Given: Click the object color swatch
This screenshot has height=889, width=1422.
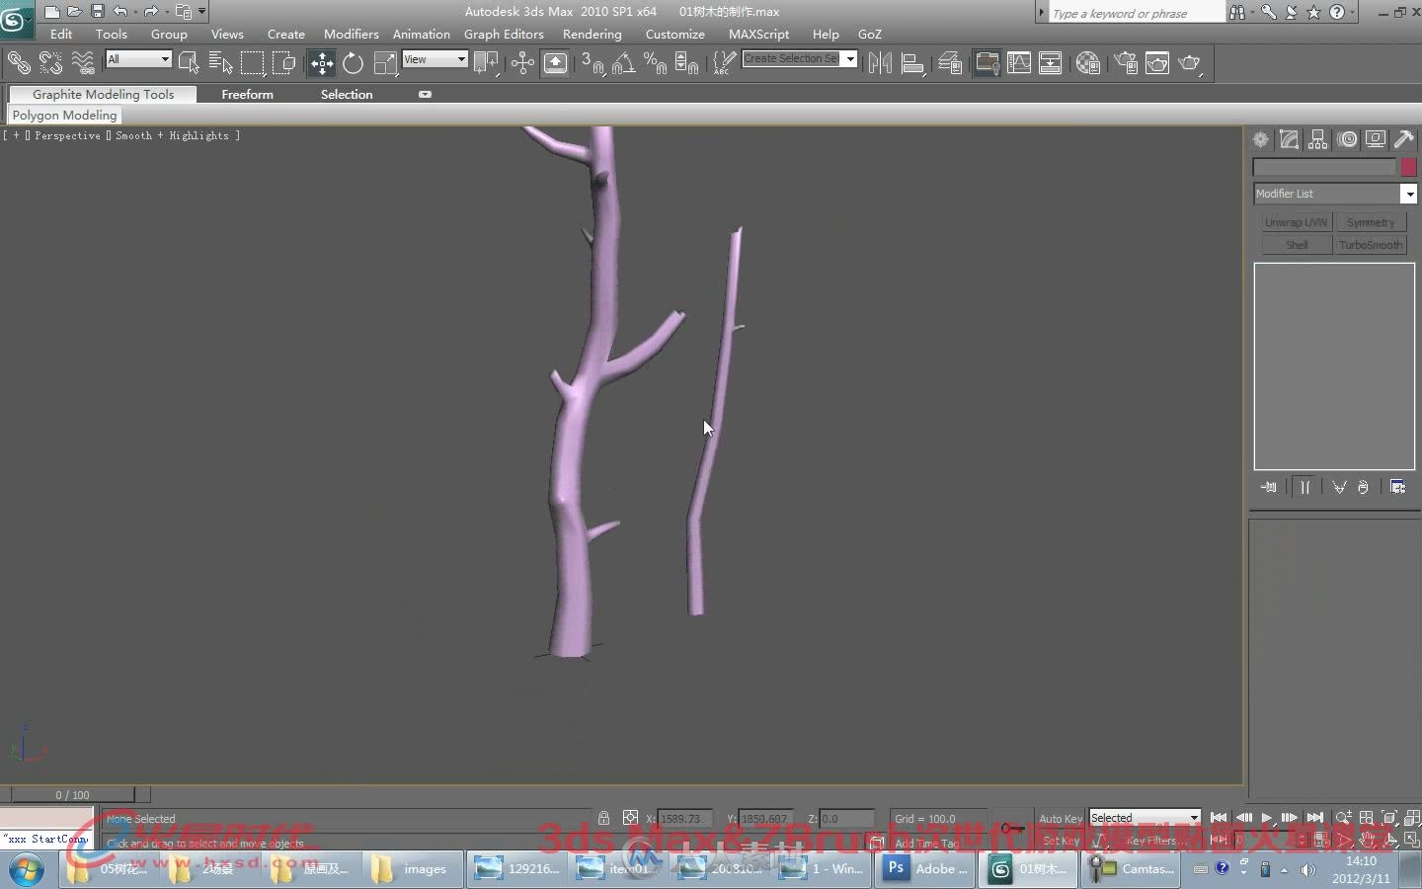Looking at the screenshot, I should (1408, 167).
